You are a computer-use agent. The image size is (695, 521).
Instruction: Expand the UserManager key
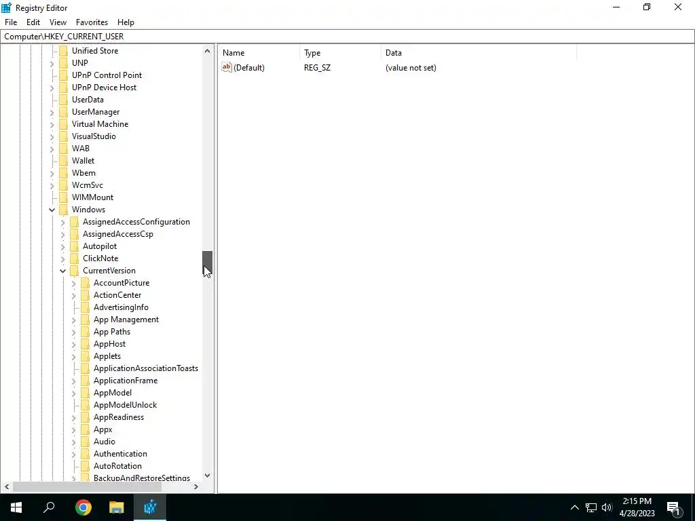click(x=52, y=112)
